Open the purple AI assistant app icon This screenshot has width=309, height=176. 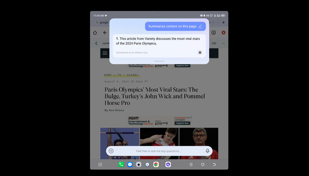[x=168, y=165]
